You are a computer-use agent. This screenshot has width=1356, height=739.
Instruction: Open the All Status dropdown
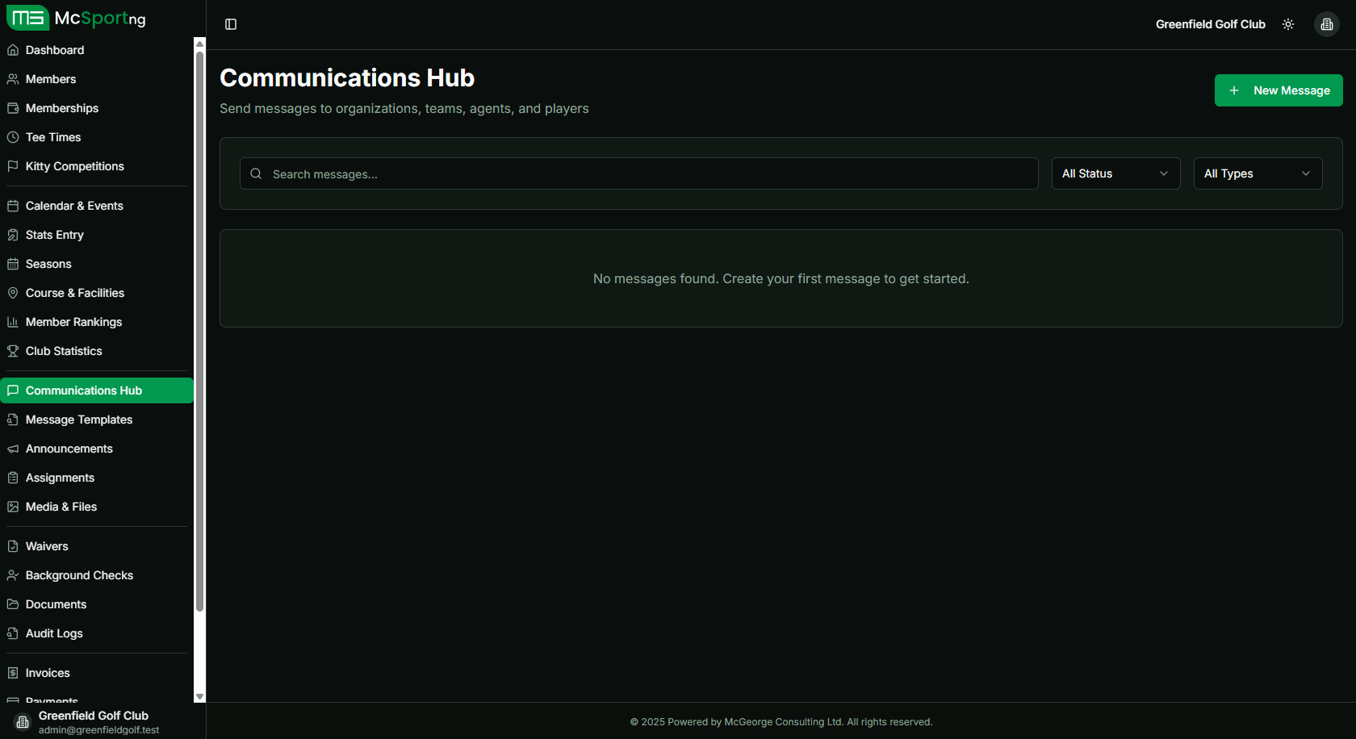(x=1115, y=173)
